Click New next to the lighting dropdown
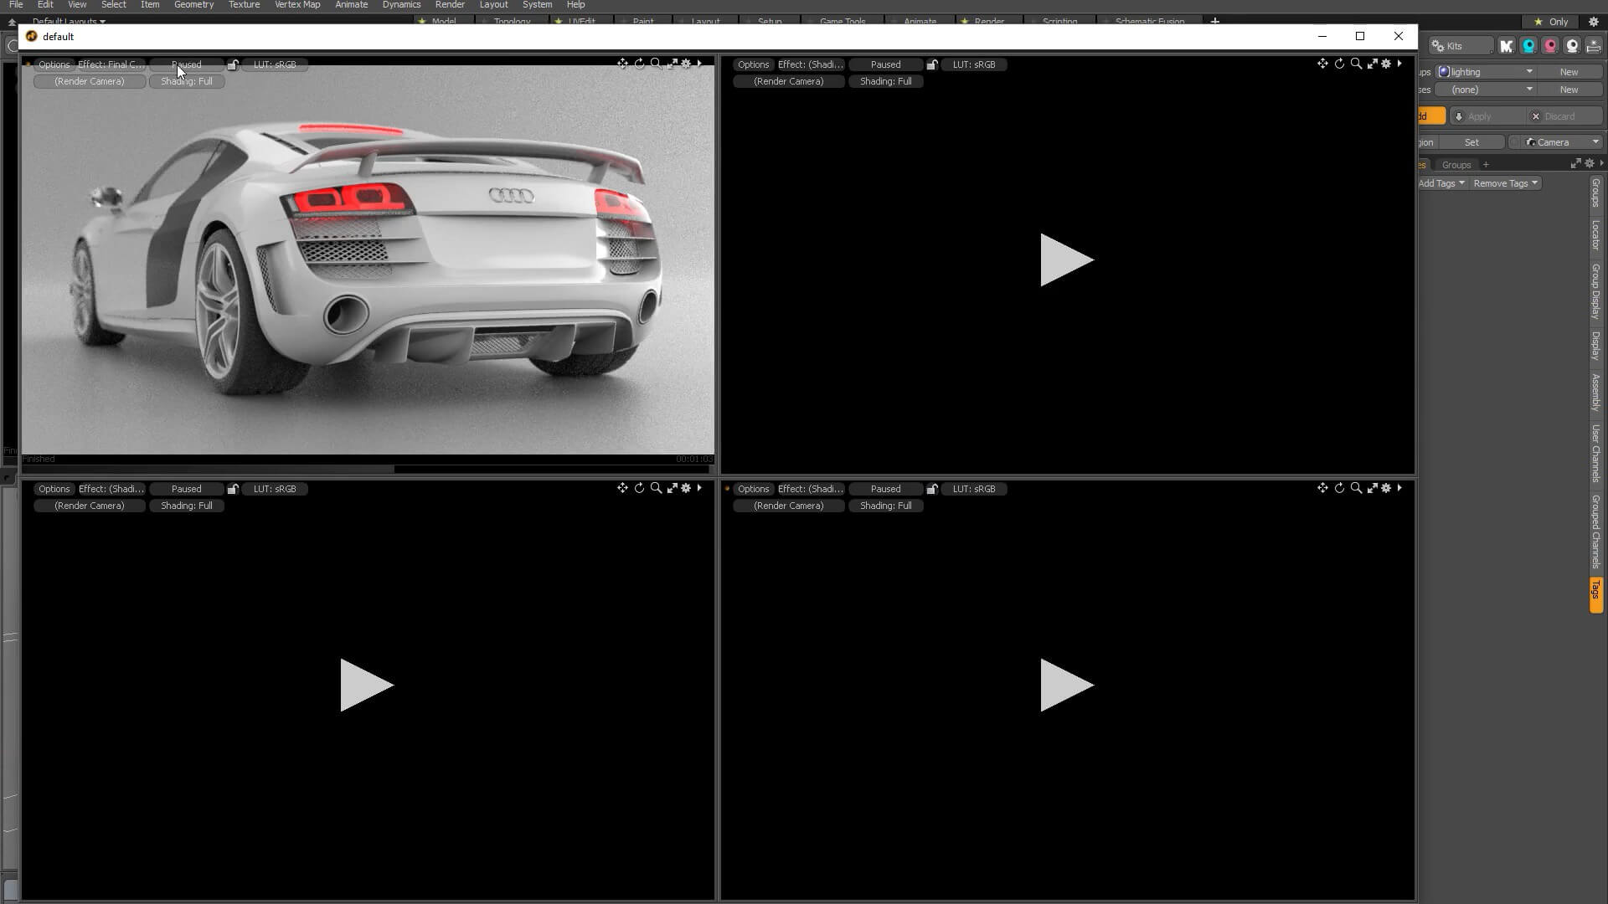 coord(1569,72)
